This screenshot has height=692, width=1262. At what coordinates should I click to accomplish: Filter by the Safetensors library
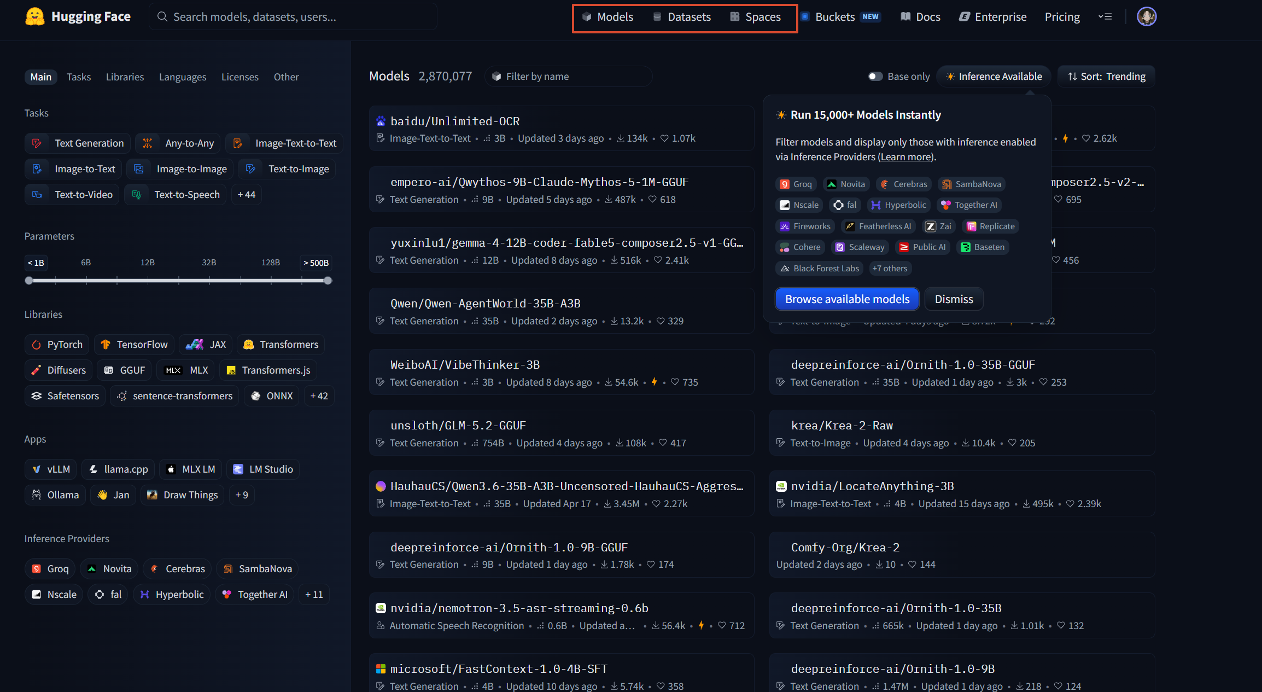(65, 396)
